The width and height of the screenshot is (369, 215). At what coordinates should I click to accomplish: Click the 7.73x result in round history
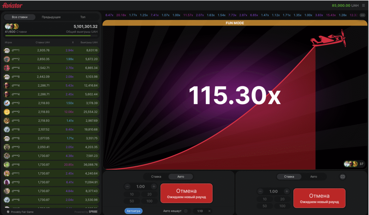(x=232, y=15)
